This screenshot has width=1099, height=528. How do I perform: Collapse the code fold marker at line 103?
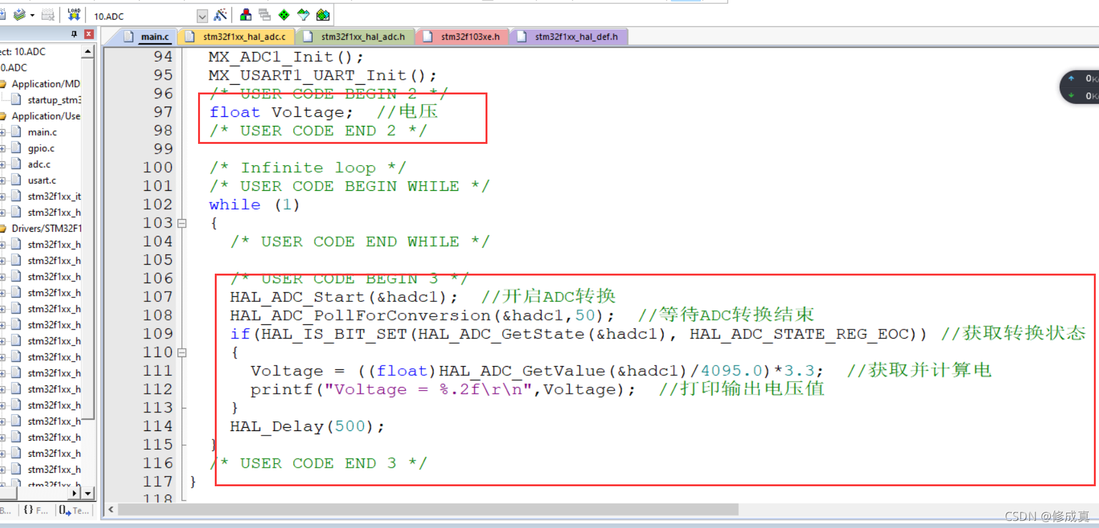pyautogui.click(x=182, y=224)
